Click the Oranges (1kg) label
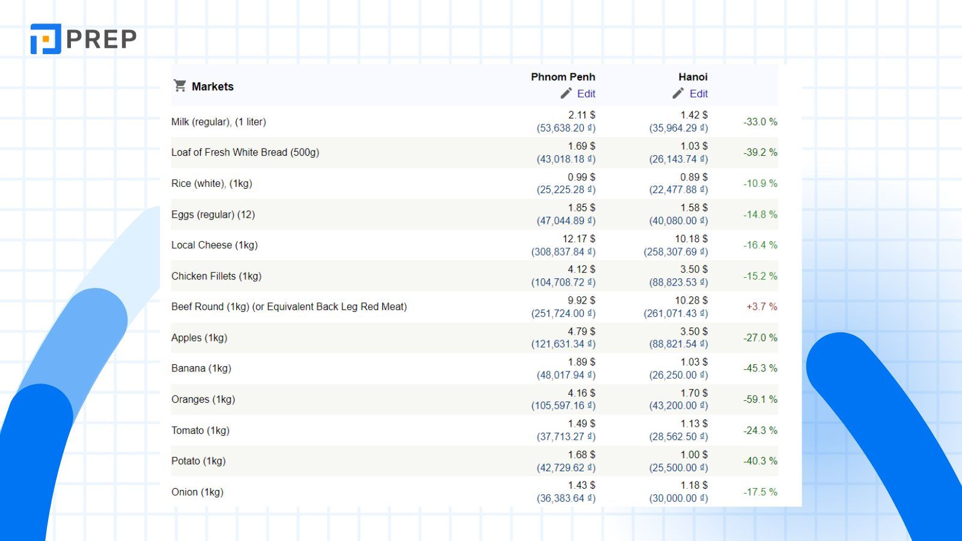This screenshot has width=962, height=541. click(203, 400)
